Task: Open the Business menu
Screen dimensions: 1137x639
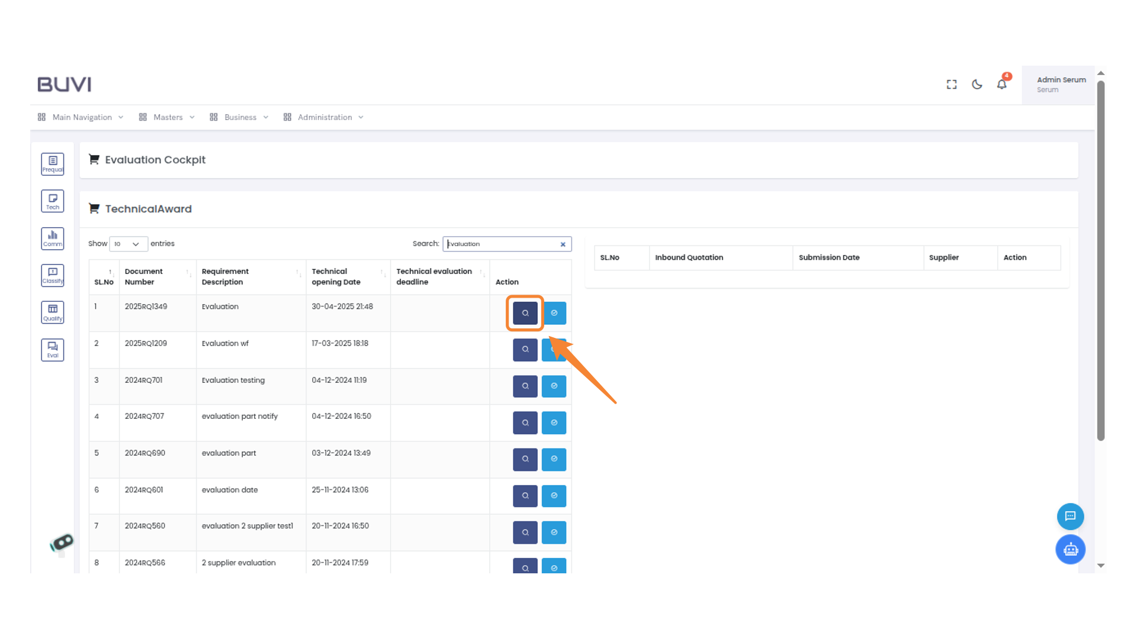Action: (x=240, y=117)
